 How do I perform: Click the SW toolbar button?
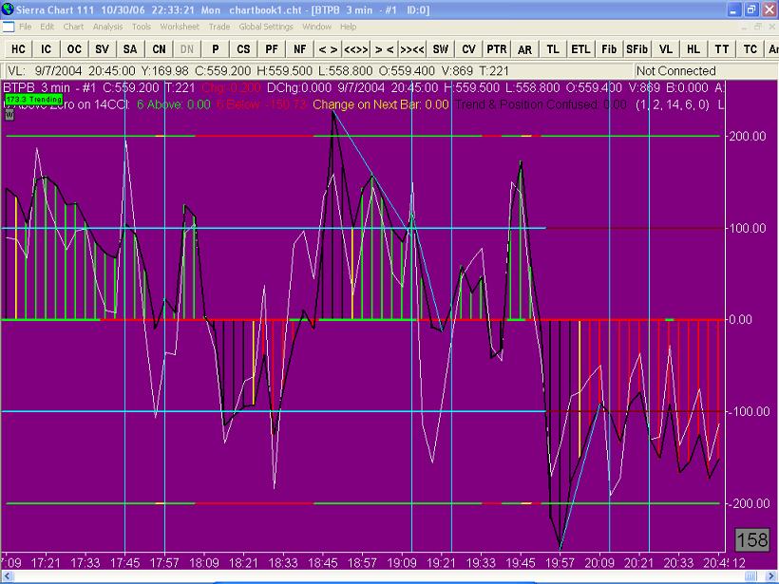[441, 49]
